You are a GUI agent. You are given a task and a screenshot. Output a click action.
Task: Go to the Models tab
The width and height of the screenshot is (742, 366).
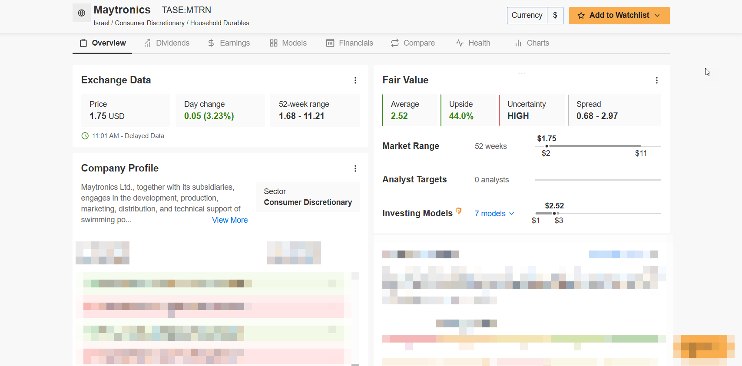pyautogui.click(x=288, y=43)
